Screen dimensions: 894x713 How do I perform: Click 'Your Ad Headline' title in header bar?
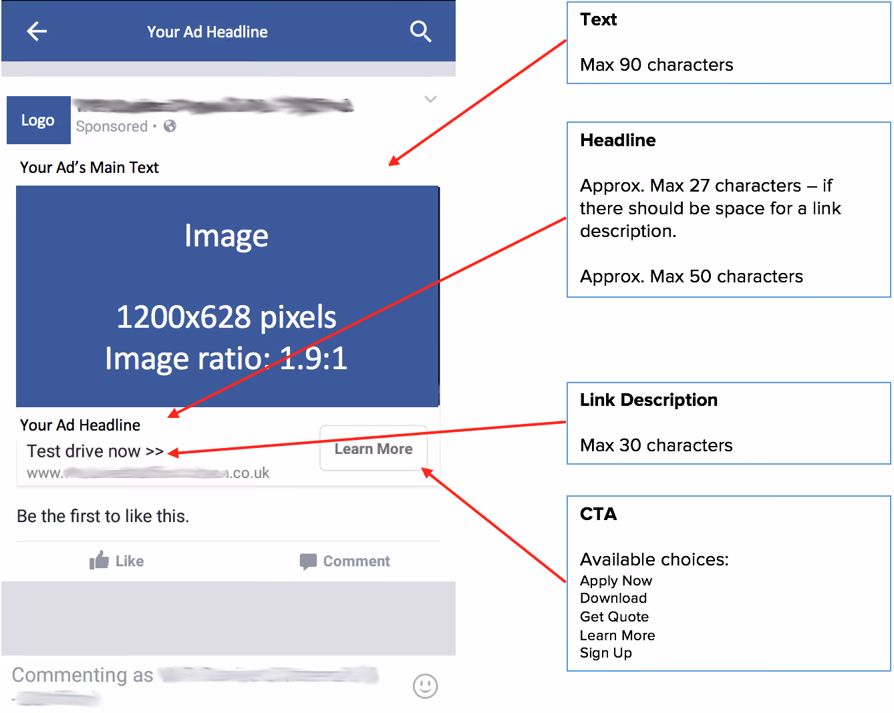[207, 31]
